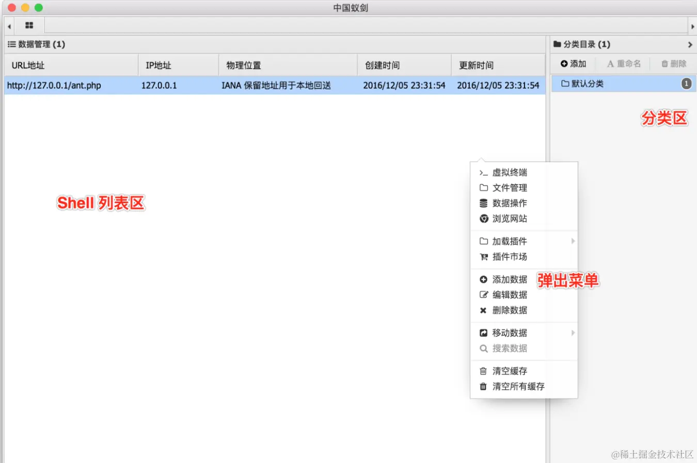Screen dimensions: 697x463
Task: Open 浏览网站 from the context menu
Action: (x=524, y=219)
